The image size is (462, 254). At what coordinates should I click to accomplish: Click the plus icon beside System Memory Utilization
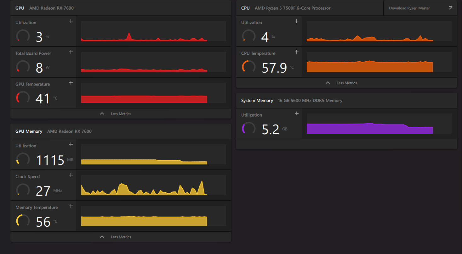(x=297, y=113)
